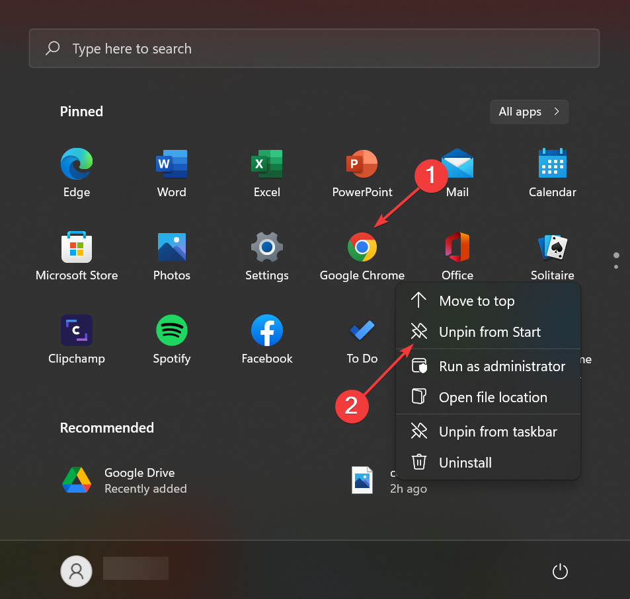The width and height of the screenshot is (630, 599).
Task: Choose Unpin from taskbar
Action: pyautogui.click(x=488, y=432)
